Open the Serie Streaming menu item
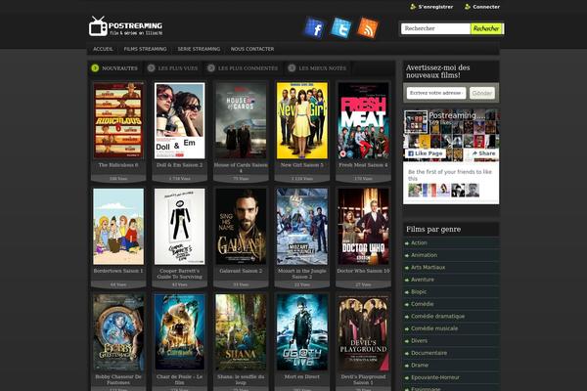This screenshot has height=391, width=587. pyautogui.click(x=199, y=49)
